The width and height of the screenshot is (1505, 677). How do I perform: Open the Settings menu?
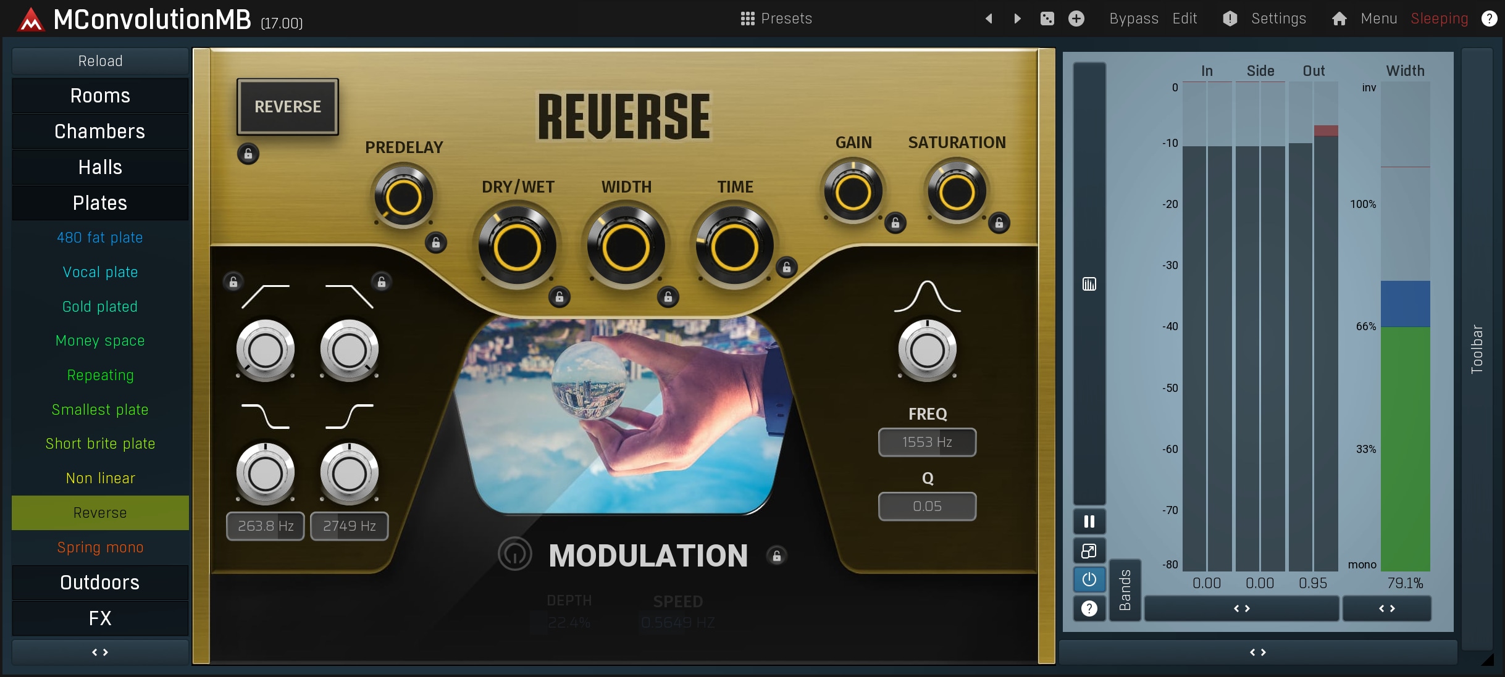coord(1278,19)
